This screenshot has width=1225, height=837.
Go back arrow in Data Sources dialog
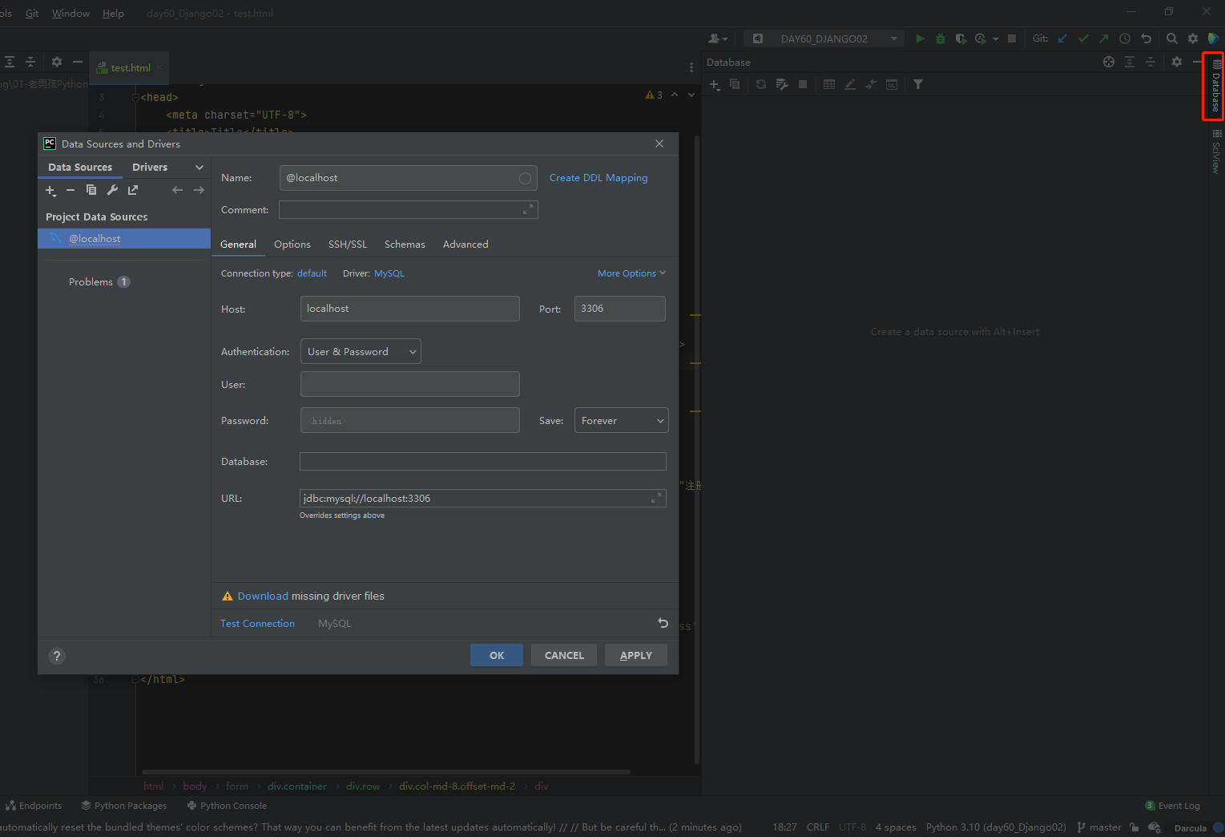point(177,190)
